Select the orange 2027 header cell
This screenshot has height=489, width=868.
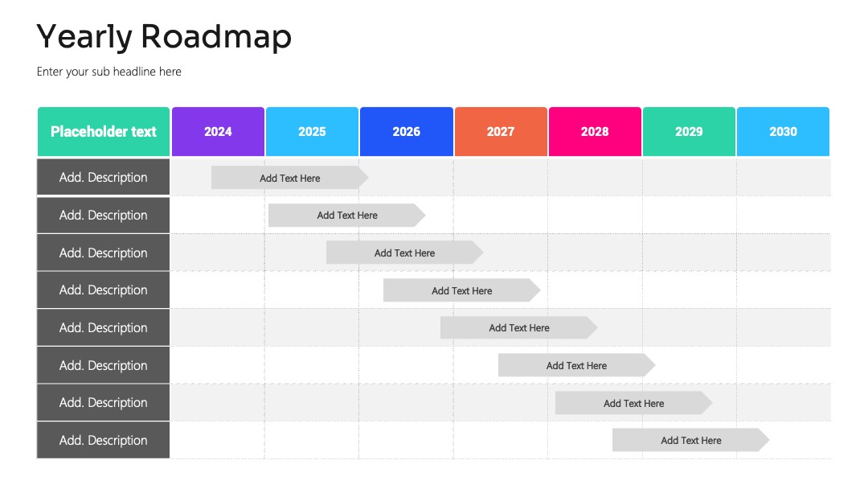(501, 131)
